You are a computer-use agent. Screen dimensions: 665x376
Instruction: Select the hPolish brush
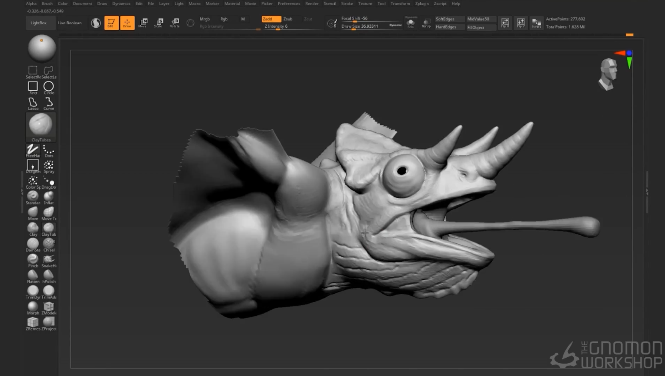[49, 276]
